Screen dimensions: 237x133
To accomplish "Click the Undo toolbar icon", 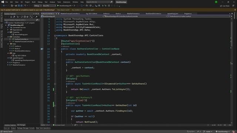I will click(x=25, y=6).
